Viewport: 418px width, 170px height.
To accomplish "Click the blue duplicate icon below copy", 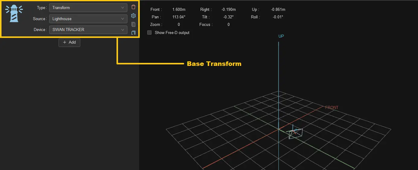I will tap(133, 32).
